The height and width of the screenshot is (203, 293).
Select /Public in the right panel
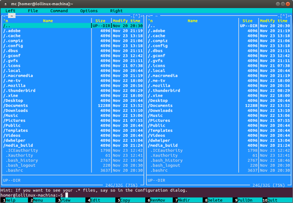tap(219, 125)
